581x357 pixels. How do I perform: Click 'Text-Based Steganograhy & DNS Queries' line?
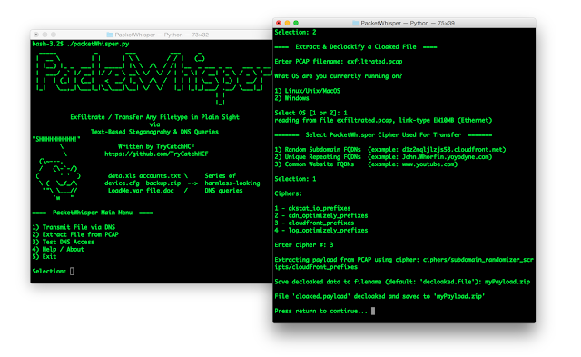pos(155,132)
